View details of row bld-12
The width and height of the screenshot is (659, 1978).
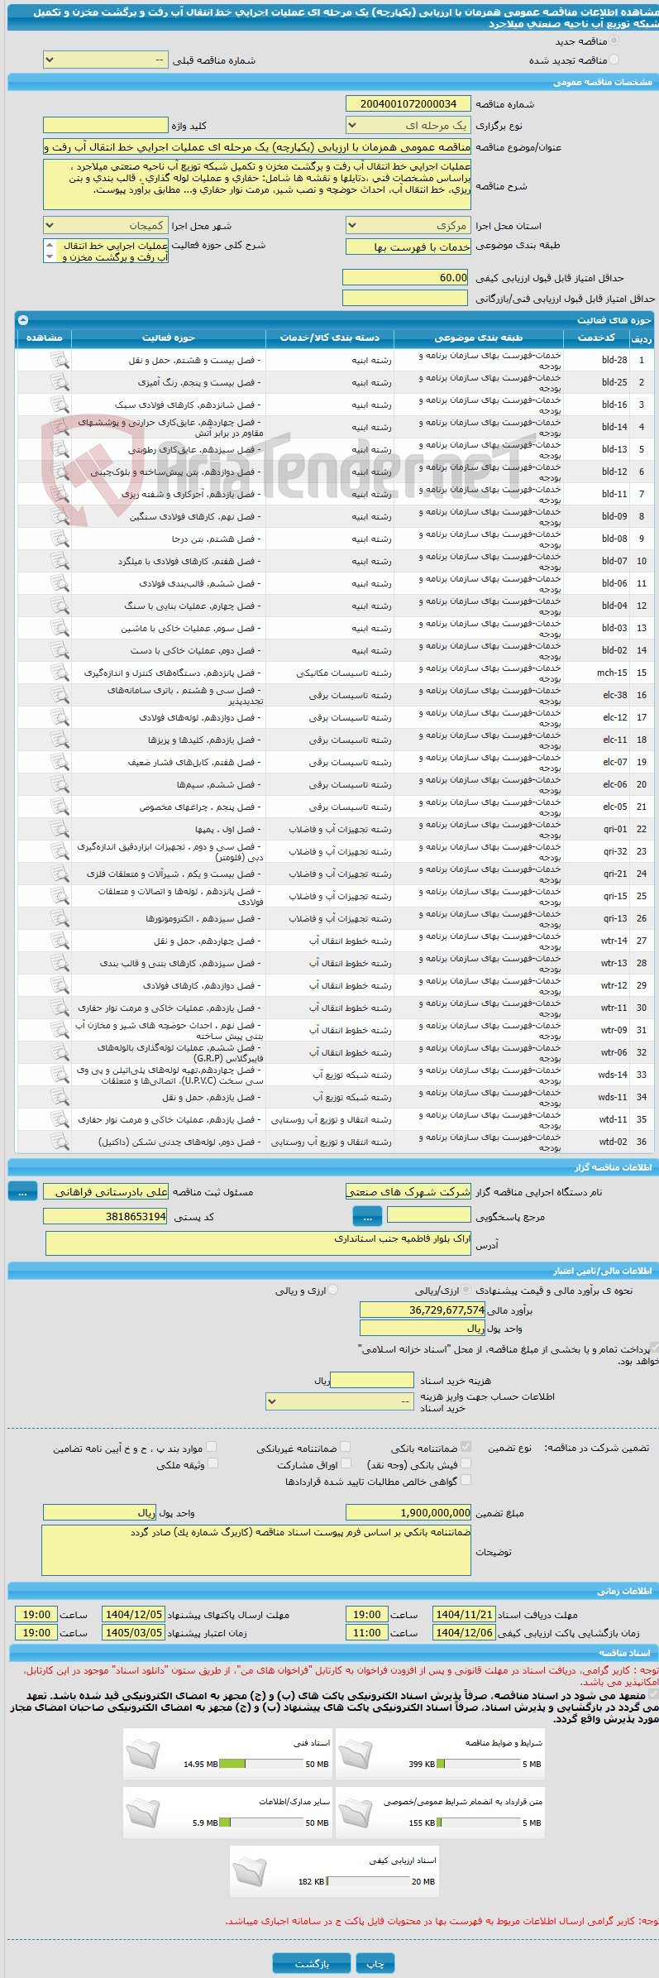tap(60, 472)
